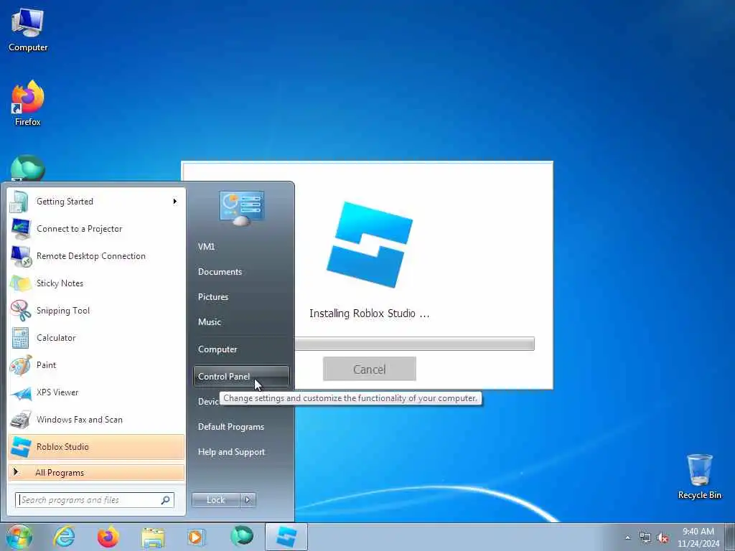735x551 pixels.
Task: Click the Control Panel picture atop the Start menu
Action: (241, 207)
